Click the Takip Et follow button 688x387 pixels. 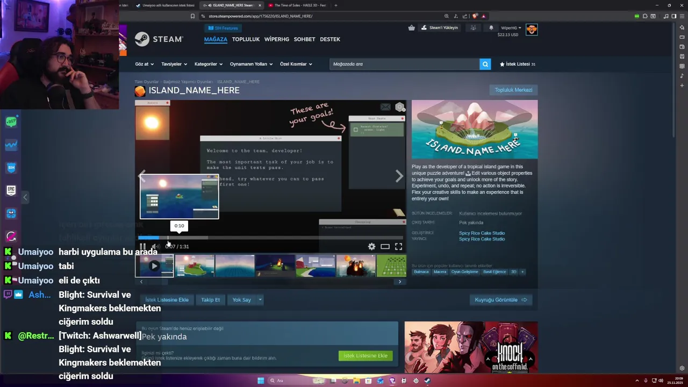[210, 300]
